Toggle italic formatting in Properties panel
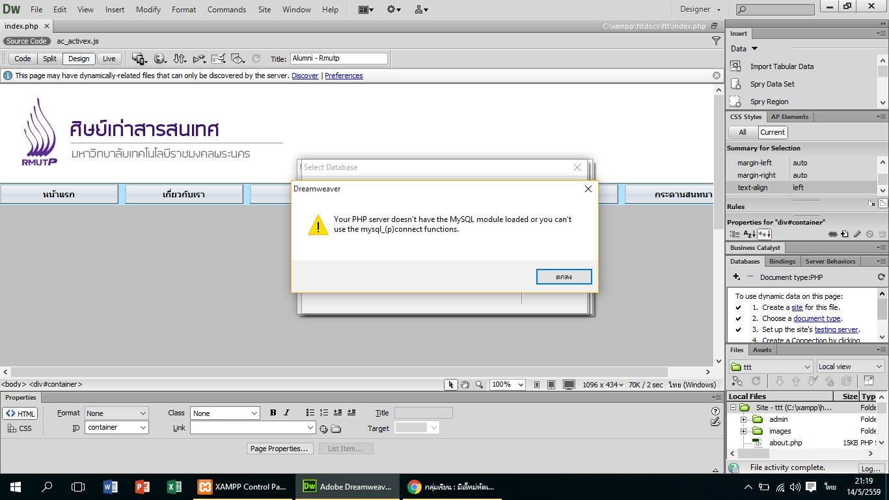This screenshot has height=500, width=889. pyautogui.click(x=287, y=412)
